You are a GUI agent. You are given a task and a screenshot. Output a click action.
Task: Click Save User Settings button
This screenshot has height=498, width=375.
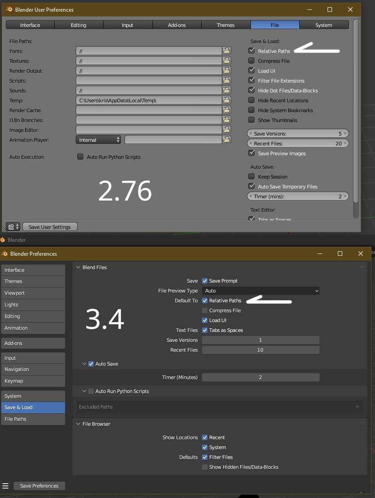pyautogui.click(x=50, y=227)
